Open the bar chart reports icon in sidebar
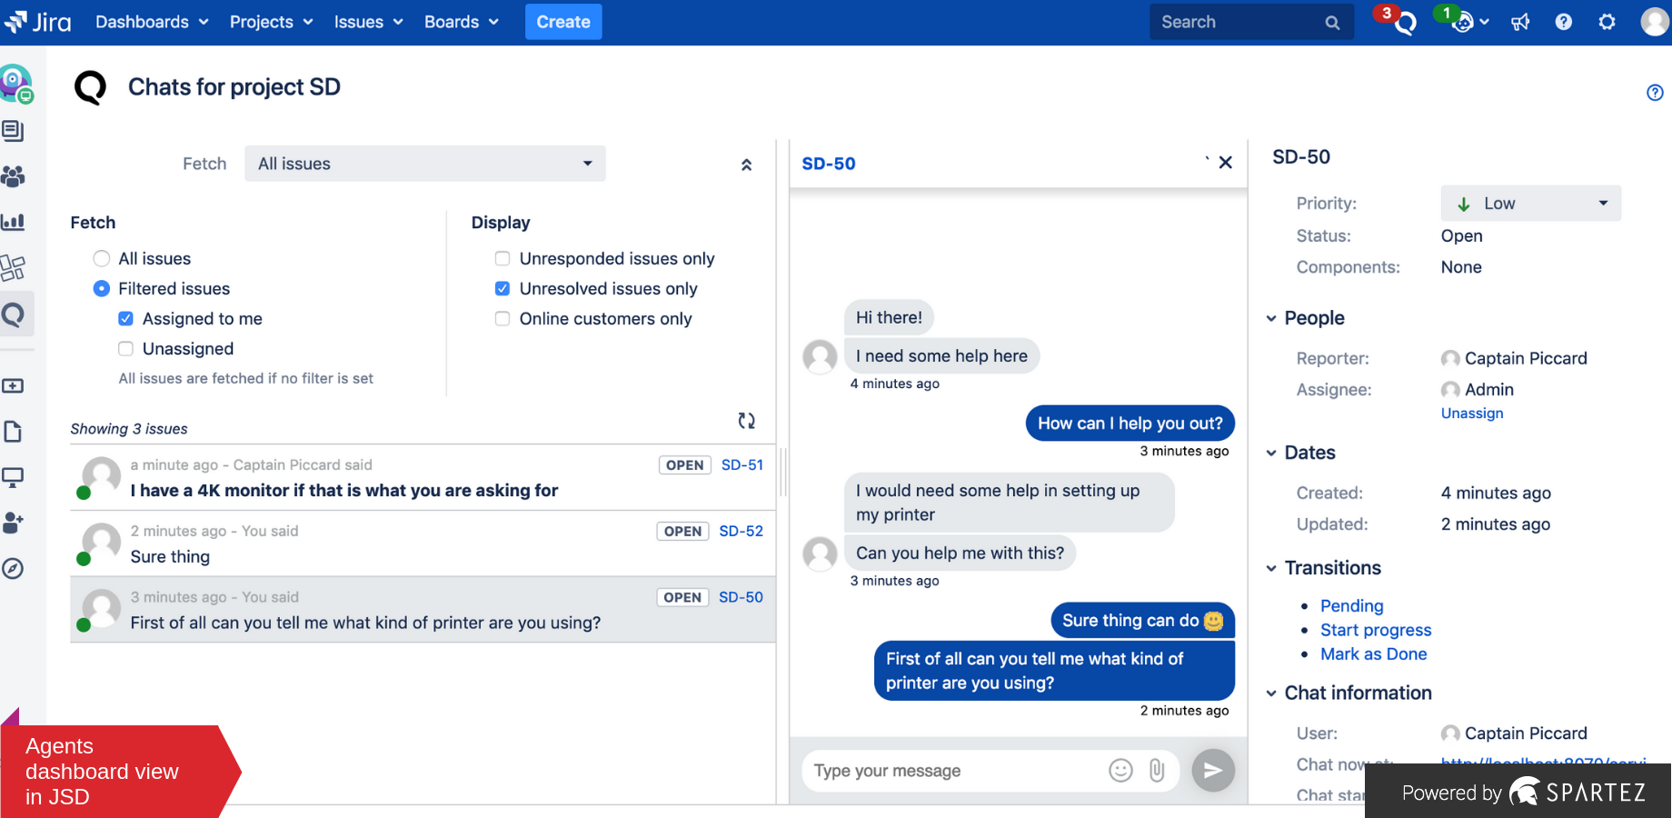 coord(15,221)
